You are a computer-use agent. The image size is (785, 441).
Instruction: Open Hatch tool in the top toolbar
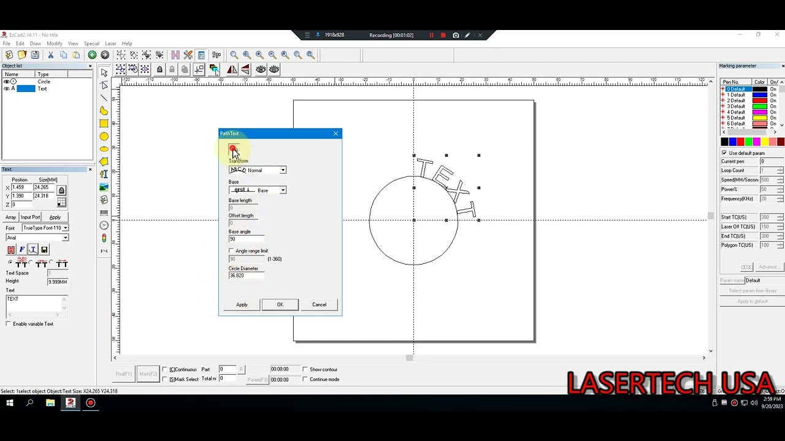(175, 55)
